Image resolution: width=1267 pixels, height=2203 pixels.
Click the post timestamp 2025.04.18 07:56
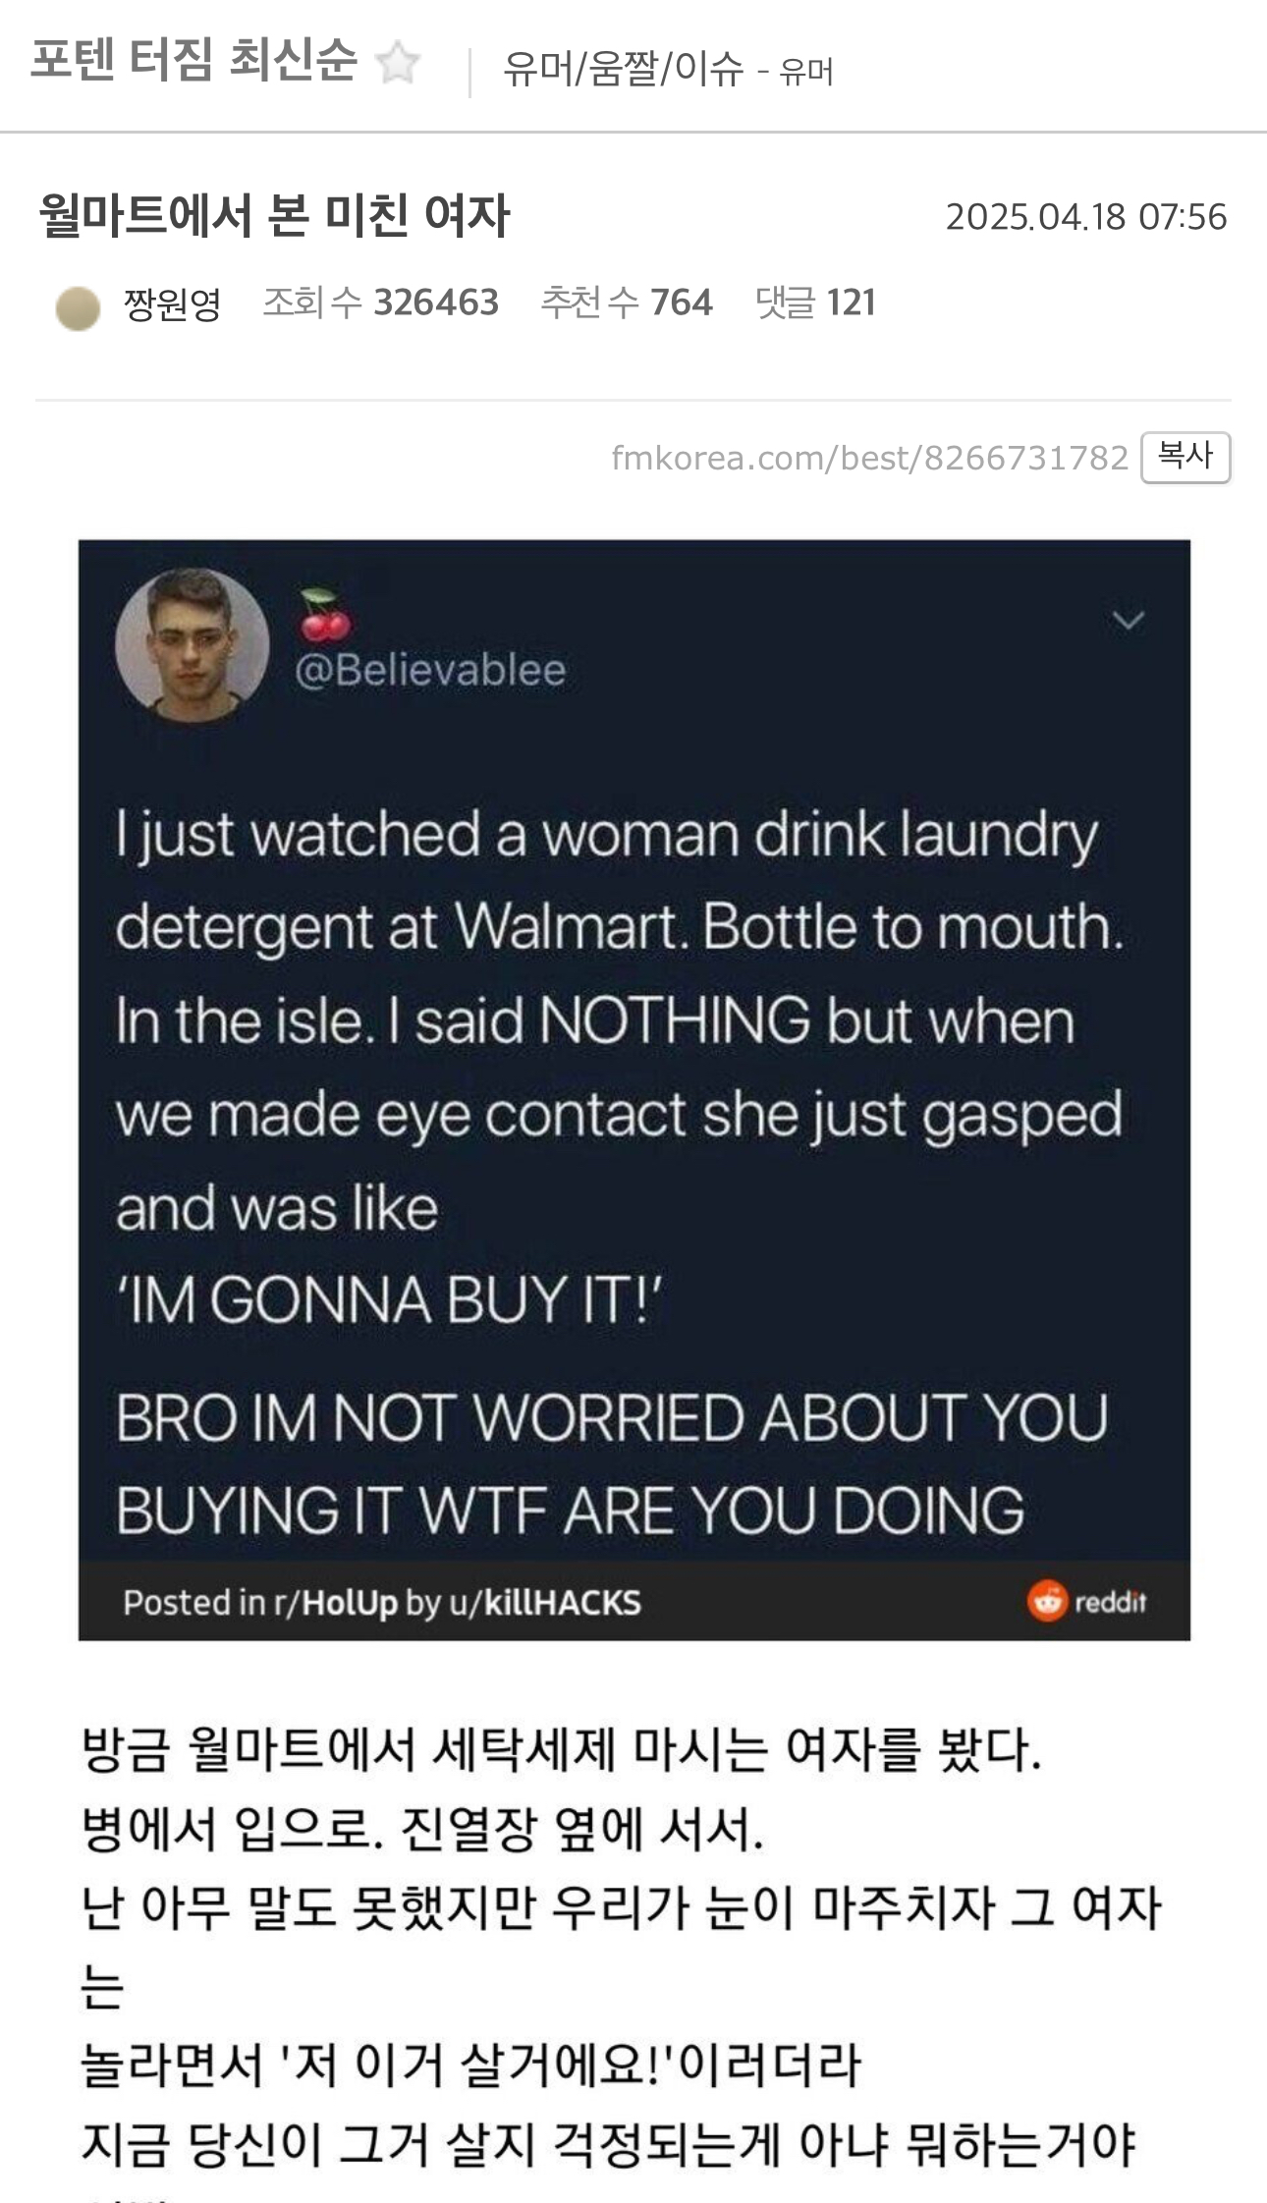pos(1086,217)
